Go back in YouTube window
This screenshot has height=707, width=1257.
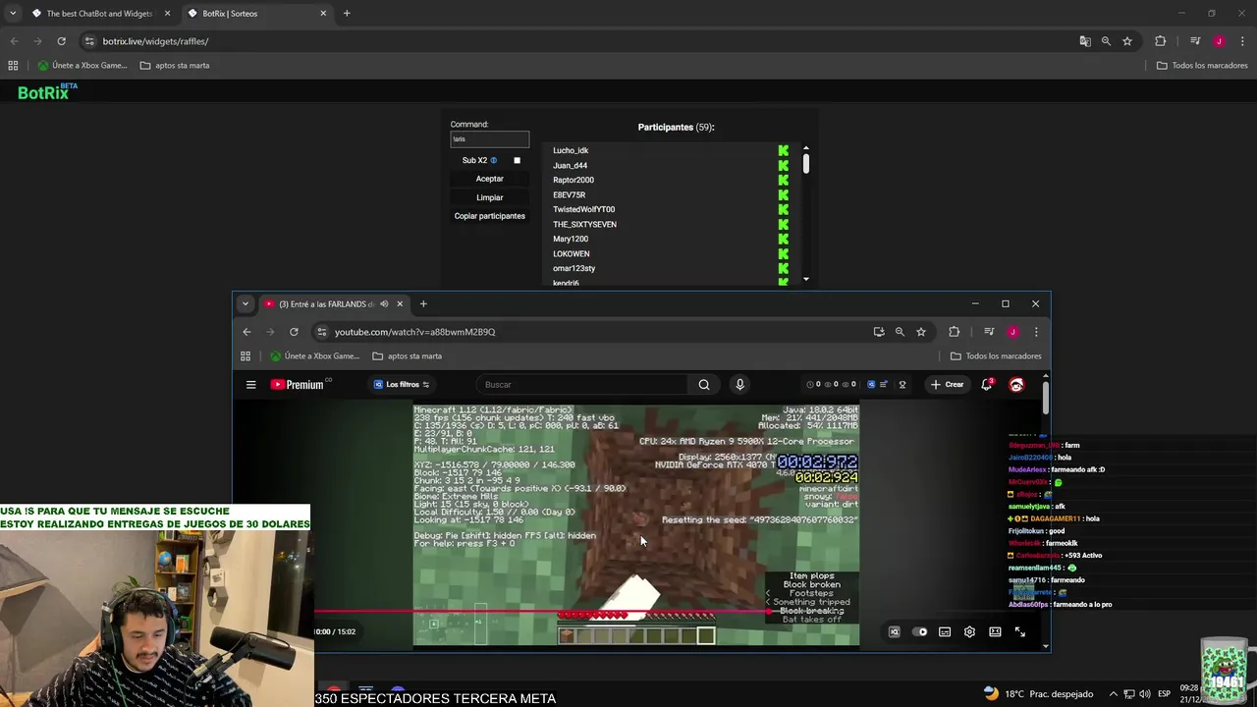tap(246, 332)
